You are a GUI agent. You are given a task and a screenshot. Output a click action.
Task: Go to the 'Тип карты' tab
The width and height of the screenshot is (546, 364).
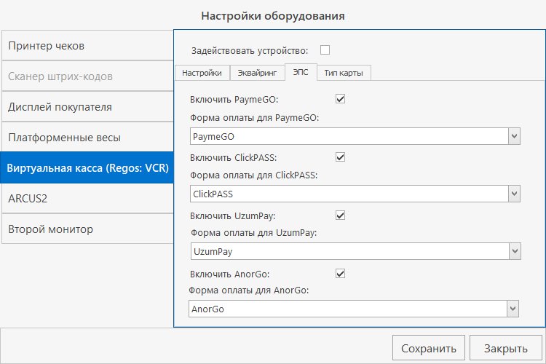344,73
